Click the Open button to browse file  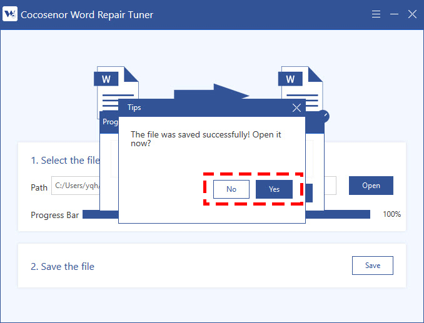click(x=371, y=186)
